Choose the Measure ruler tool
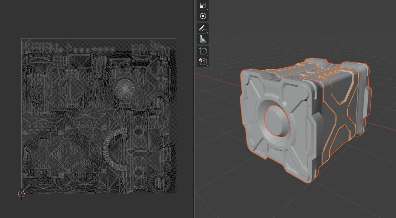Image resolution: width=396 pixels, height=218 pixels. coord(203,39)
